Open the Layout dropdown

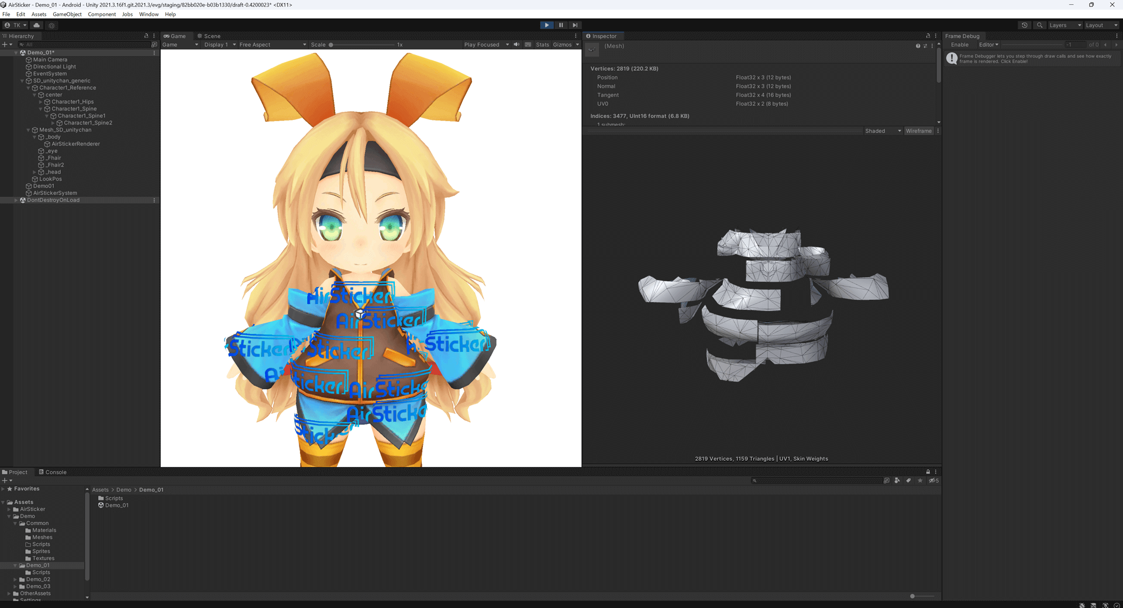(x=1102, y=25)
